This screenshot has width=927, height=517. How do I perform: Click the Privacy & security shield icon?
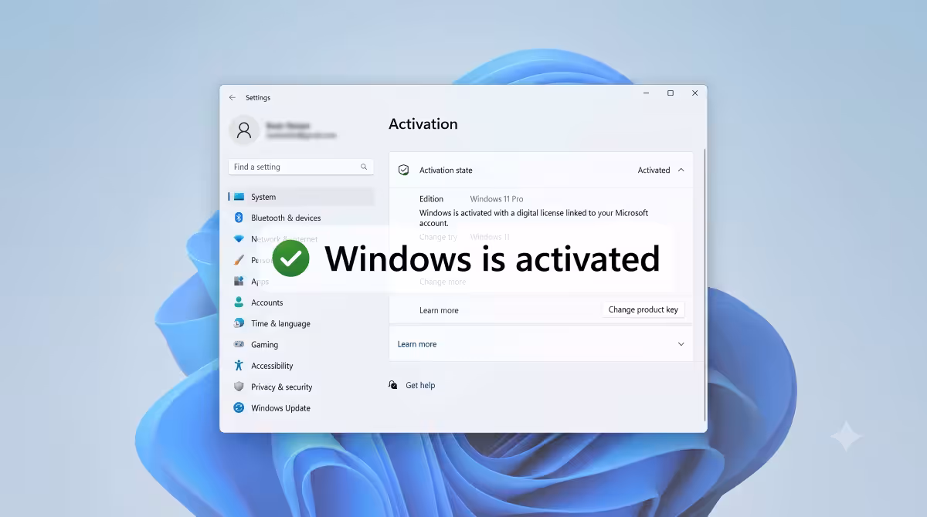(239, 387)
